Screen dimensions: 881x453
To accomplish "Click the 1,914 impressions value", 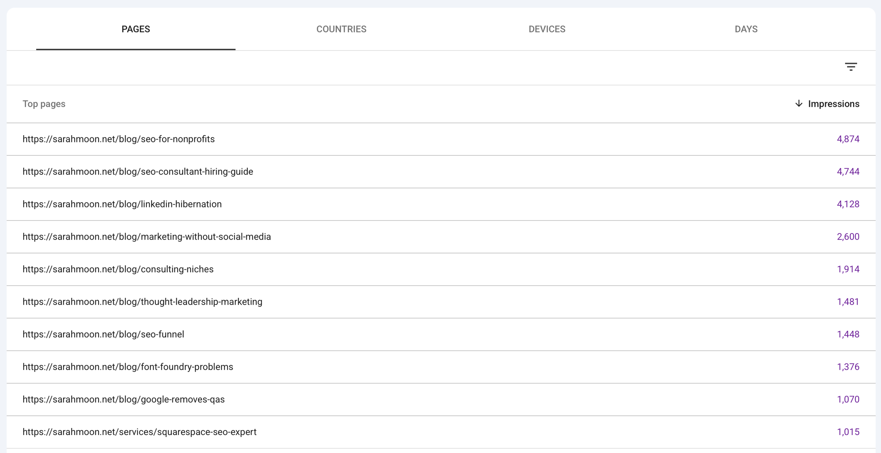I will [x=848, y=269].
